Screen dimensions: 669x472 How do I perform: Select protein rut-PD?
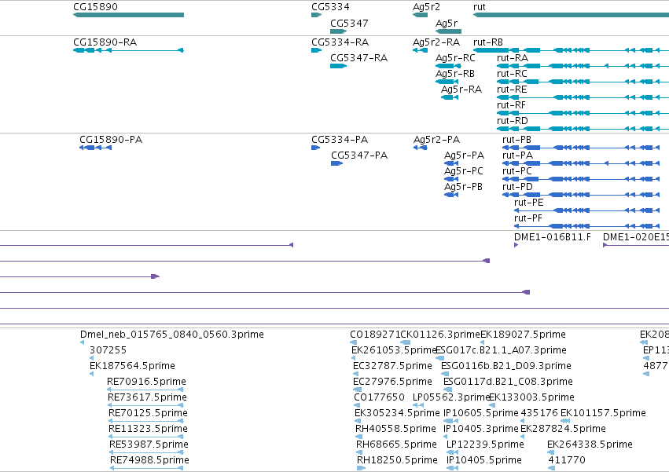pyautogui.click(x=517, y=187)
